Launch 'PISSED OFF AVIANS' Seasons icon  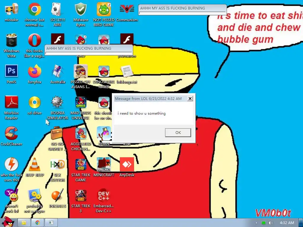[x=81, y=71]
